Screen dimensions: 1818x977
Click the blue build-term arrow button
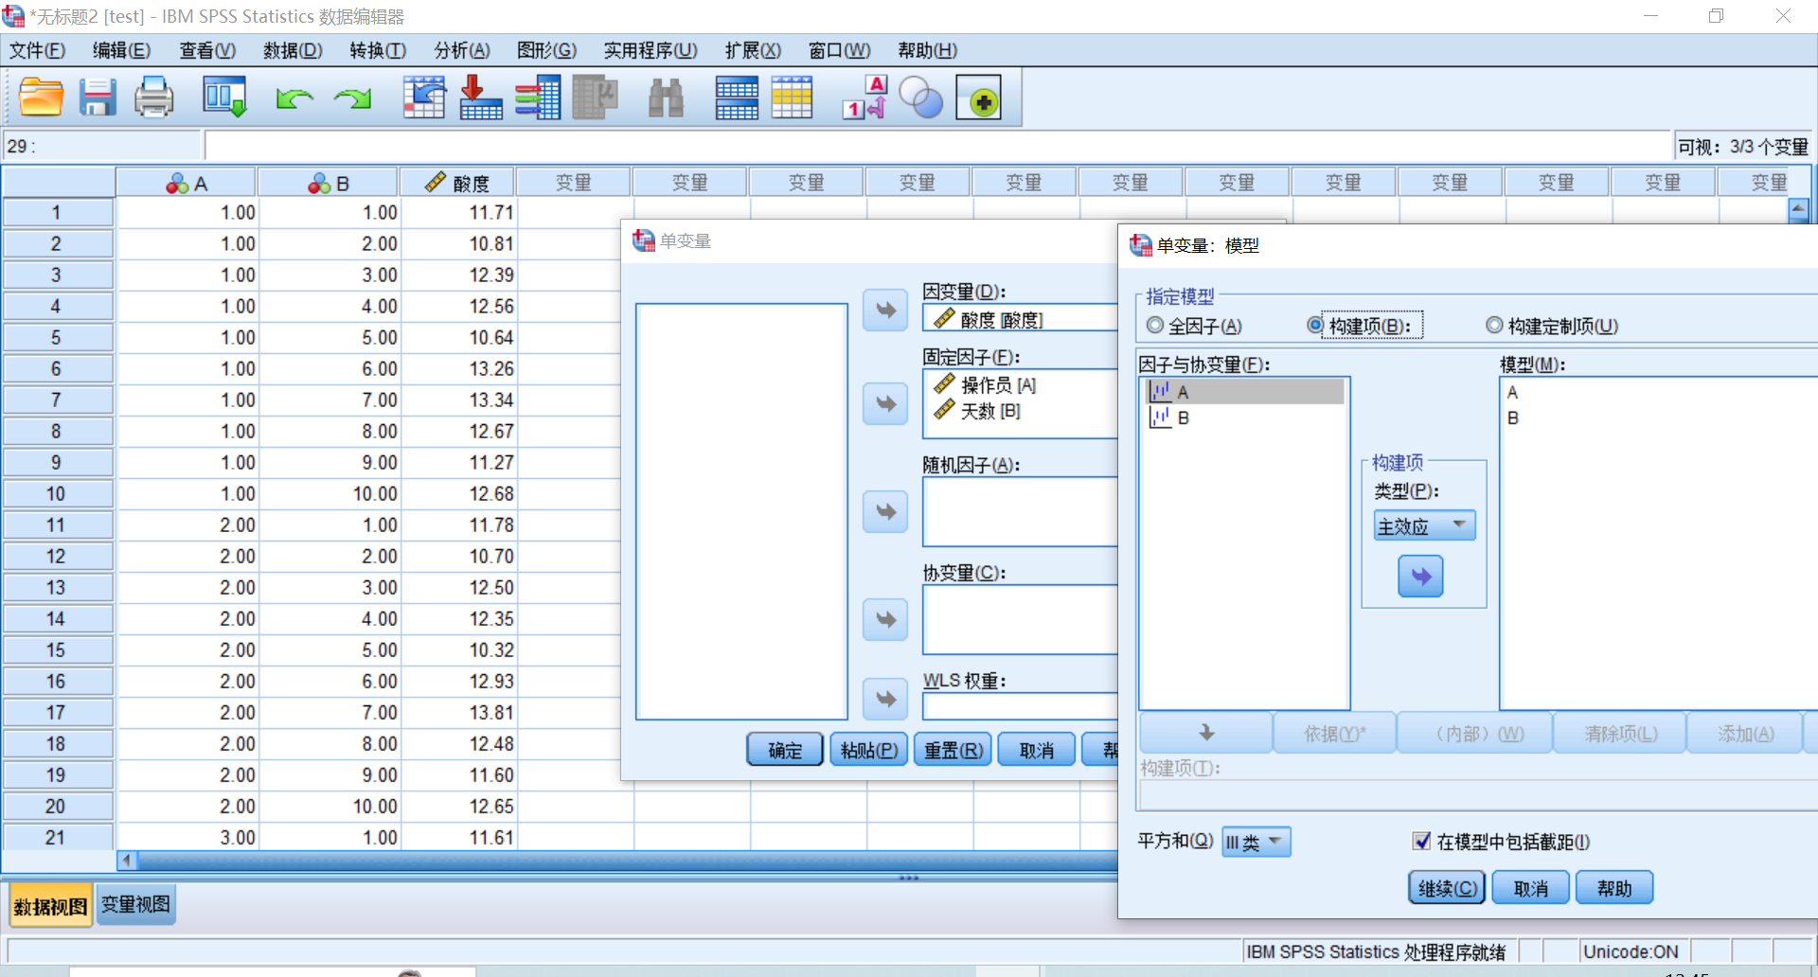click(1420, 576)
